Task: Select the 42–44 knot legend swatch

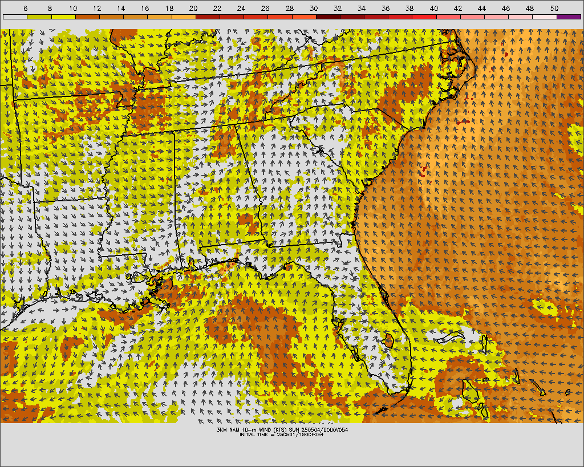Action: pos(472,17)
